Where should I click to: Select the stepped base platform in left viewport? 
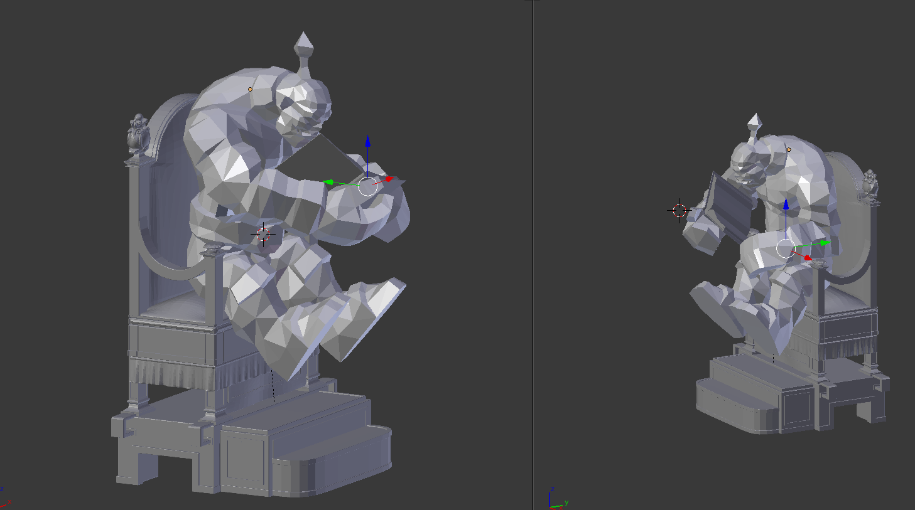pos(251,441)
